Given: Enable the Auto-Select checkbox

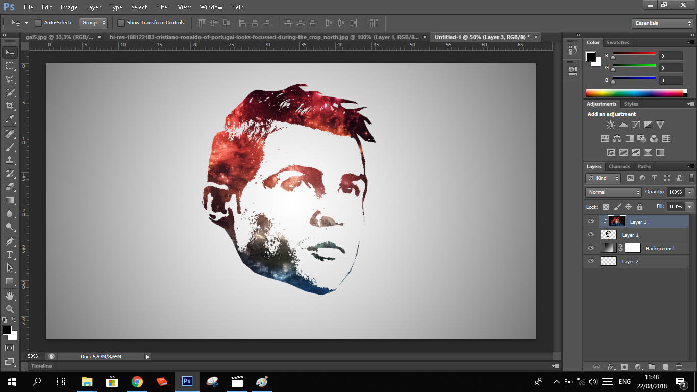Looking at the screenshot, I should coord(38,23).
